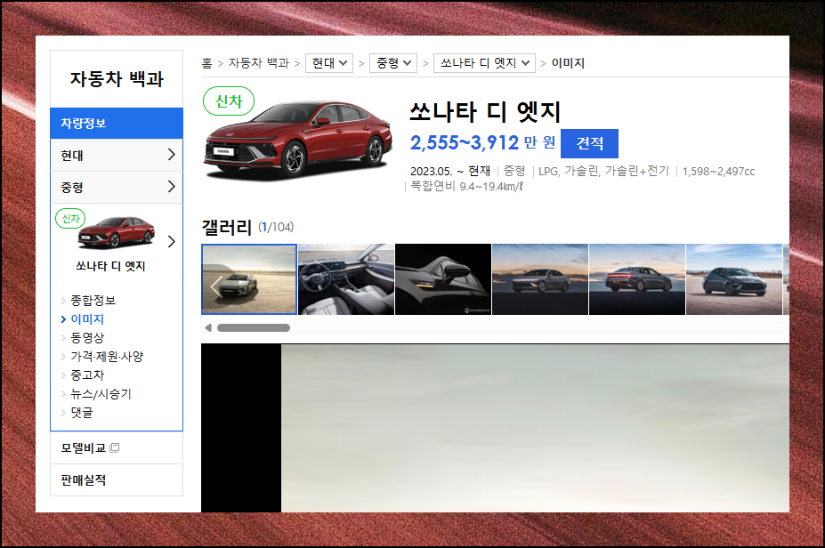The width and height of the screenshot is (825, 548).
Task: Open 동영상 in sidebar menu
Action: pyautogui.click(x=87, y=338)
